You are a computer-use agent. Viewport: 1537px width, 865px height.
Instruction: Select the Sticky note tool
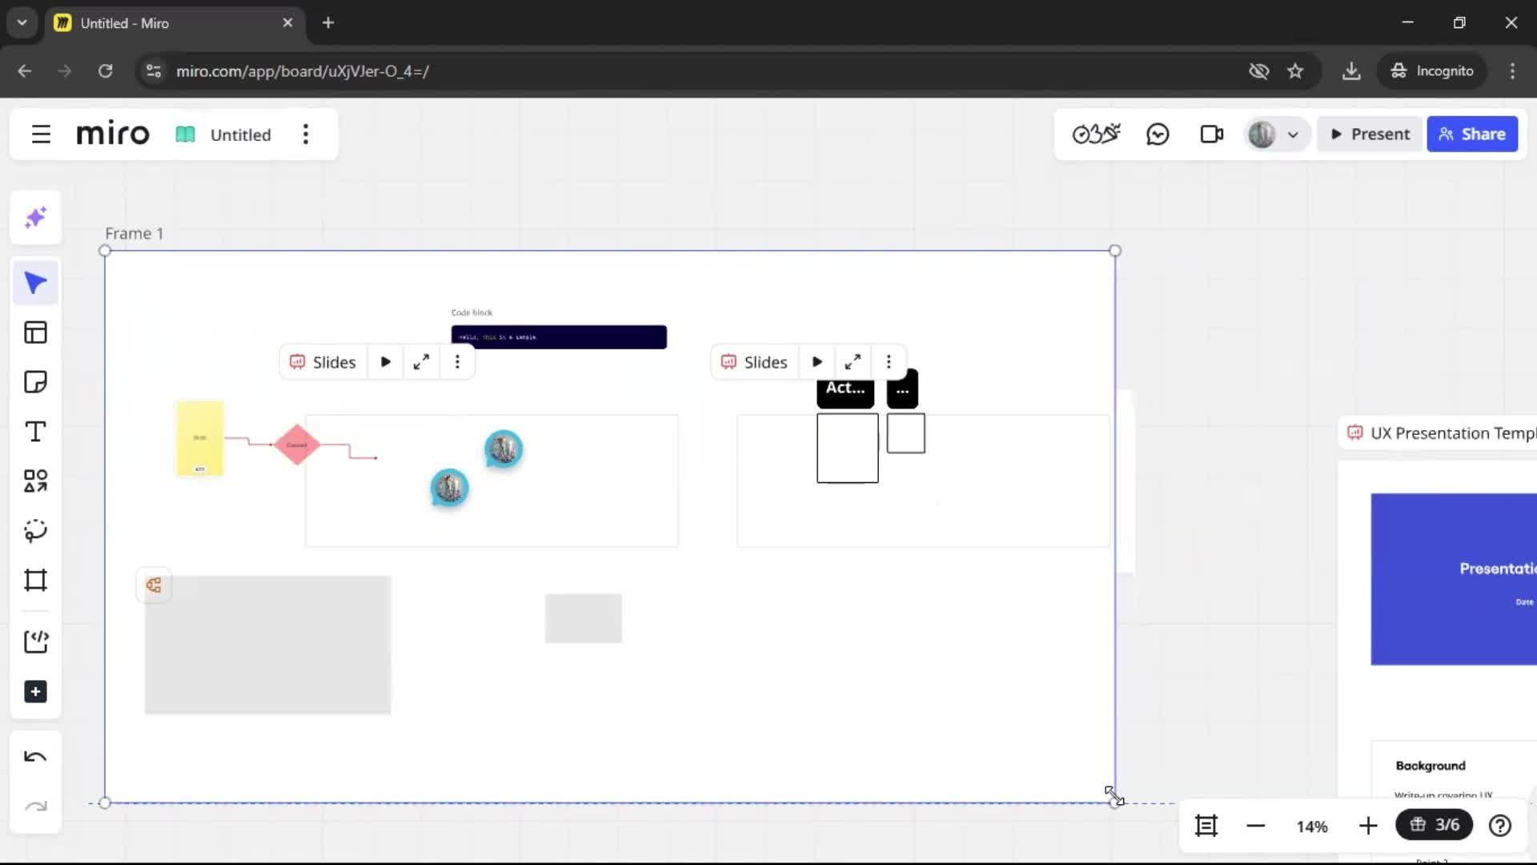click(36, 382)
